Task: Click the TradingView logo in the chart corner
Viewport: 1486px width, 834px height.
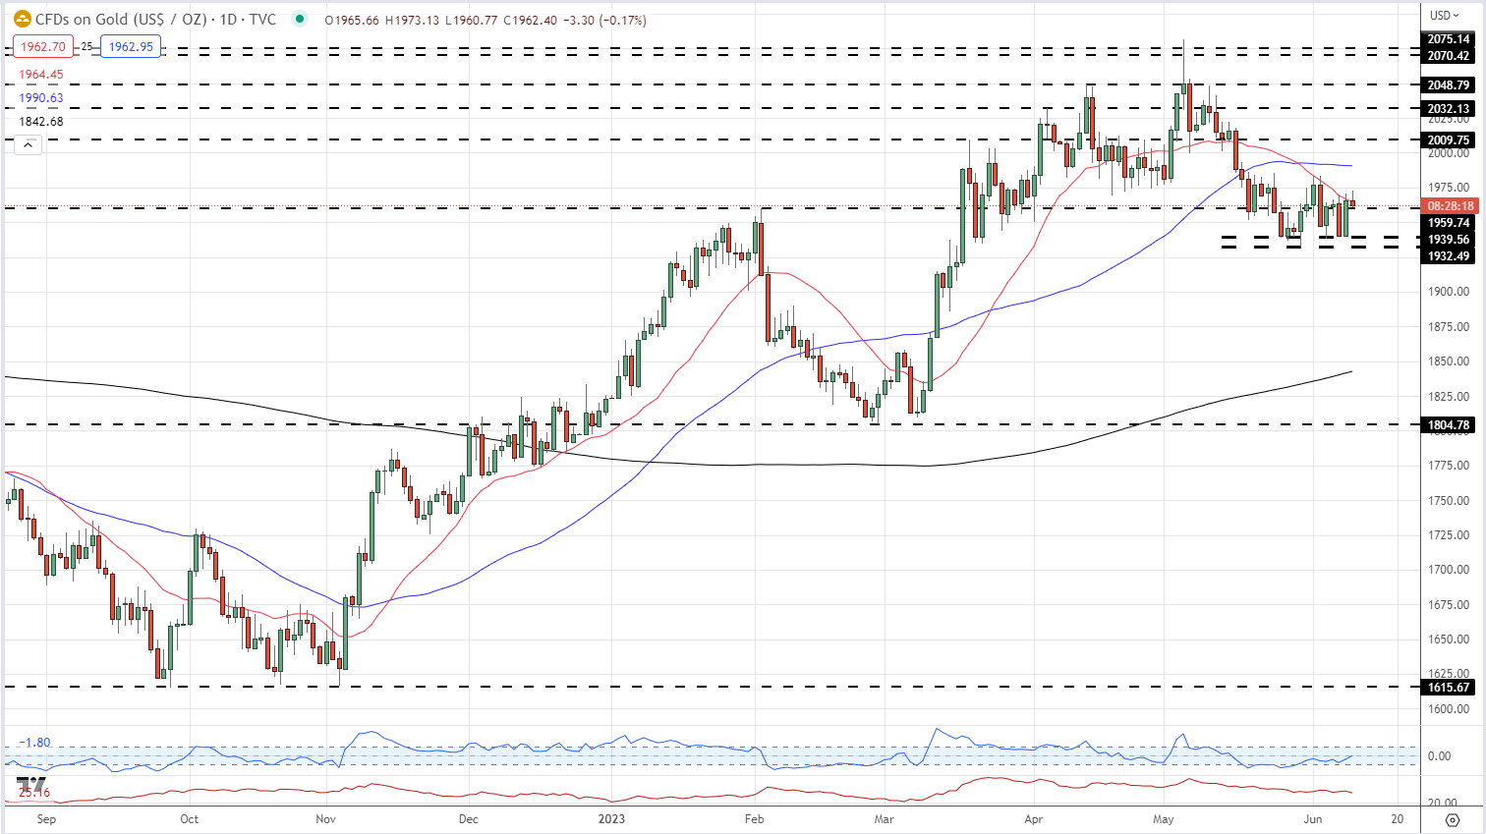Action: tap(32, 784)
